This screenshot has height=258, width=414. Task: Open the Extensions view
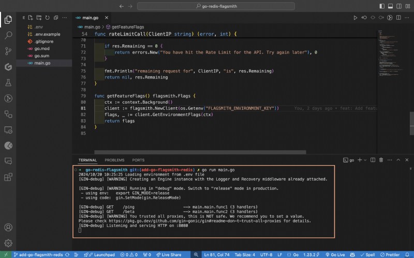click(8, 177)
